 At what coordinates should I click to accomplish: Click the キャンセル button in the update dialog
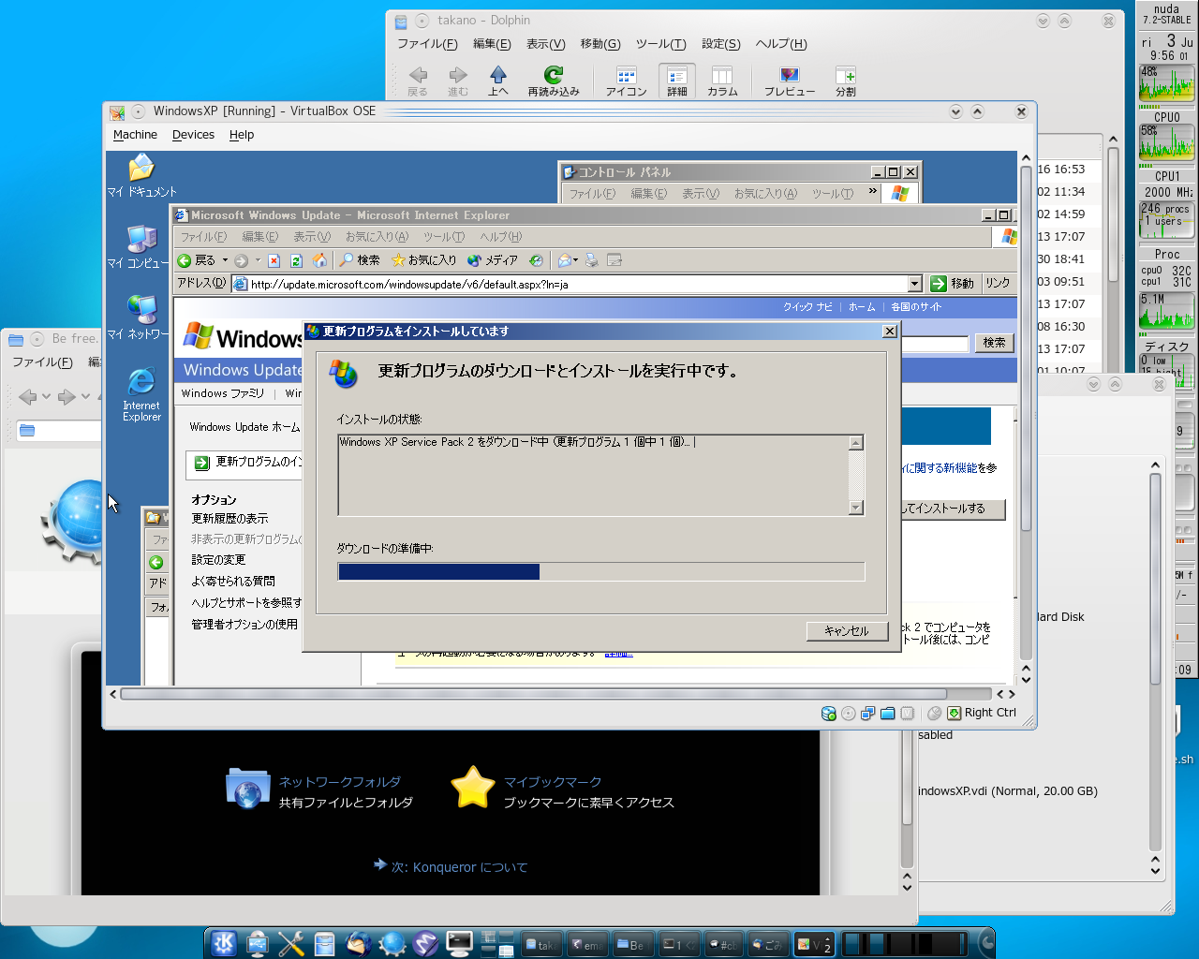coord(847,631)
